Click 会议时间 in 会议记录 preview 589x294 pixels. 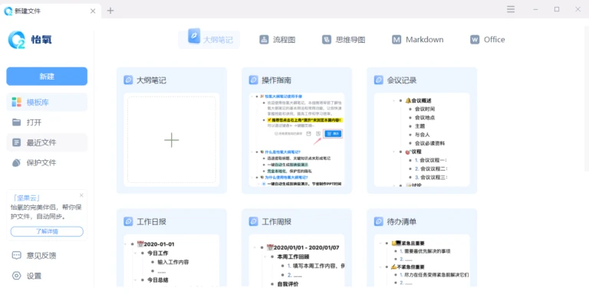click(425, 109)
